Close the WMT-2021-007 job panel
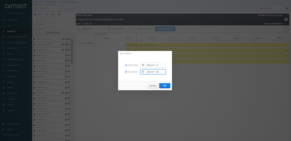Image resolution: width=291 pixels, height=141 pixels. [x=286, y=19]
